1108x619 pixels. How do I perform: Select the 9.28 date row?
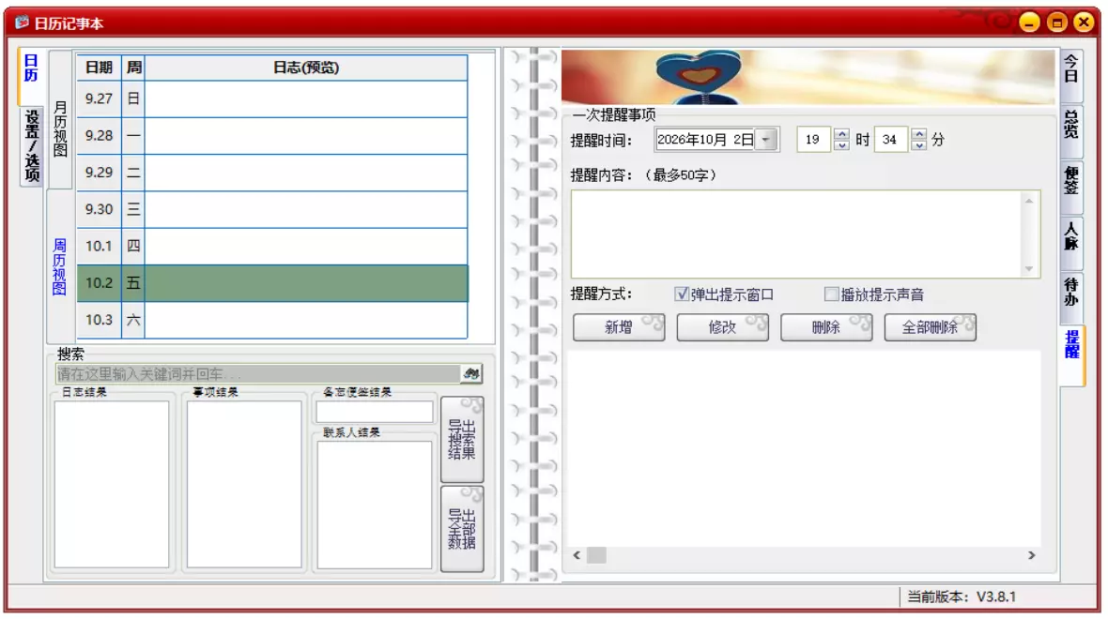coord(272,135)
